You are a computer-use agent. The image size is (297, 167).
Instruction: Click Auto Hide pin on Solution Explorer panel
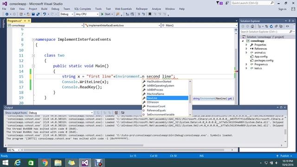[x=290, y=21]
